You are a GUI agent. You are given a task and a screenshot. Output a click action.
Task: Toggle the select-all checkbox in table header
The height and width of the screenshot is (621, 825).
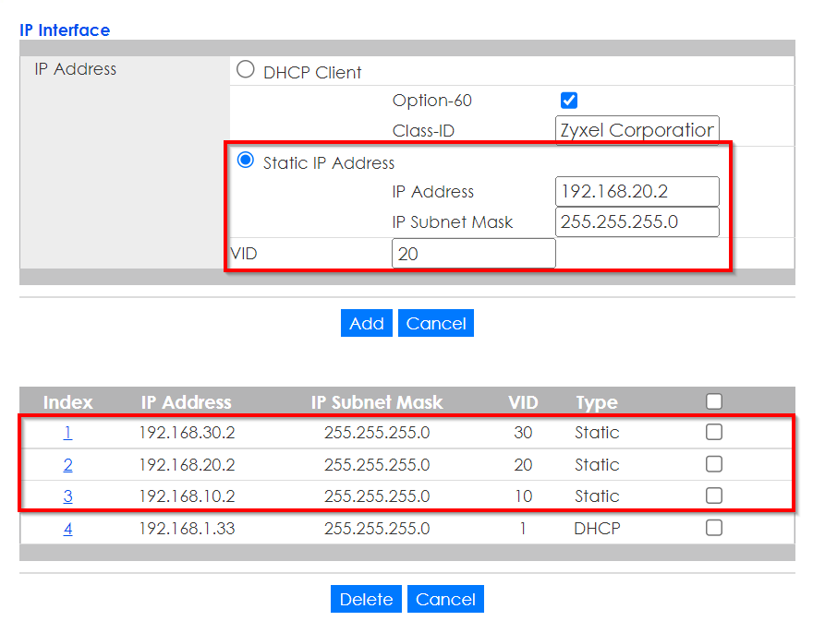[713, 401]
